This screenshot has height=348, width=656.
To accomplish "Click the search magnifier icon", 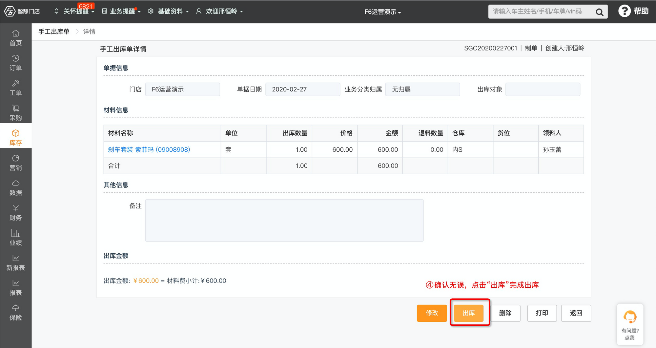I will point(599,12).
